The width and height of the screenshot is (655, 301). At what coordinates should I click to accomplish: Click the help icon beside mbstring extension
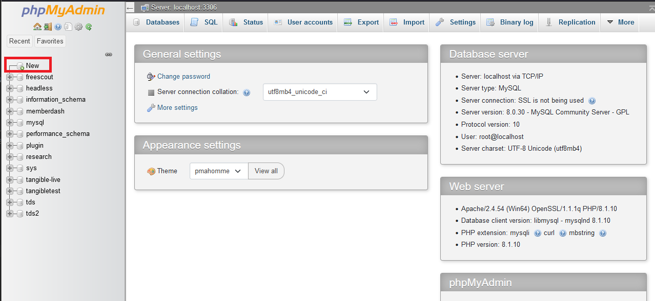tap(603, 233)
